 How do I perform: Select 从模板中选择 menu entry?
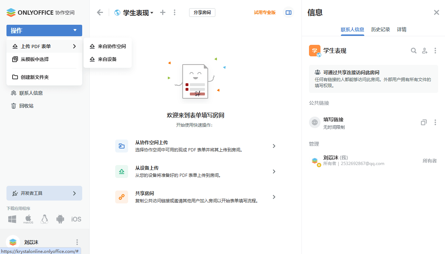(x=44, y=59)
